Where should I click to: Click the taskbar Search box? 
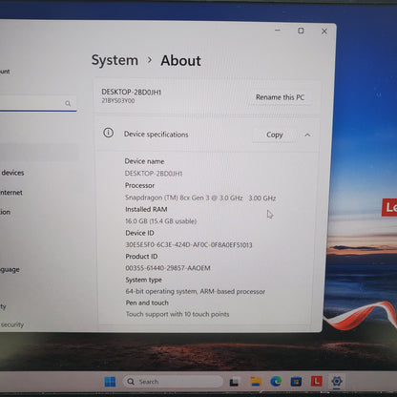(173, 382)
